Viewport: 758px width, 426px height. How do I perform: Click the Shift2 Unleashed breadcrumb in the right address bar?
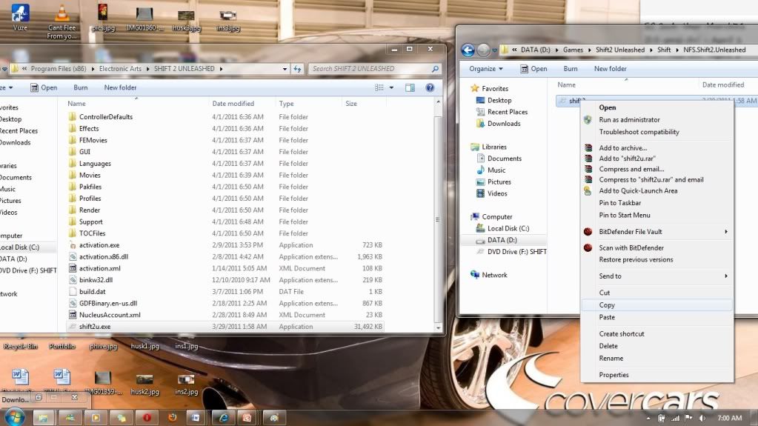click(620, 50)
